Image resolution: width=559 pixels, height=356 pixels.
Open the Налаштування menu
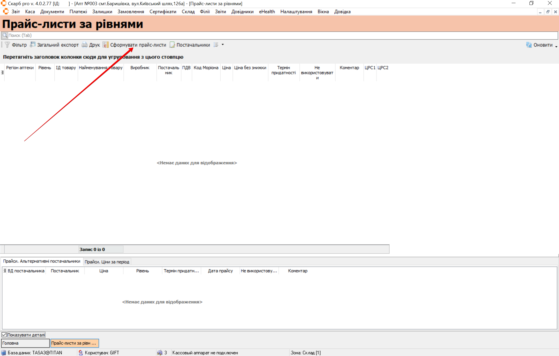coord(296,12)
